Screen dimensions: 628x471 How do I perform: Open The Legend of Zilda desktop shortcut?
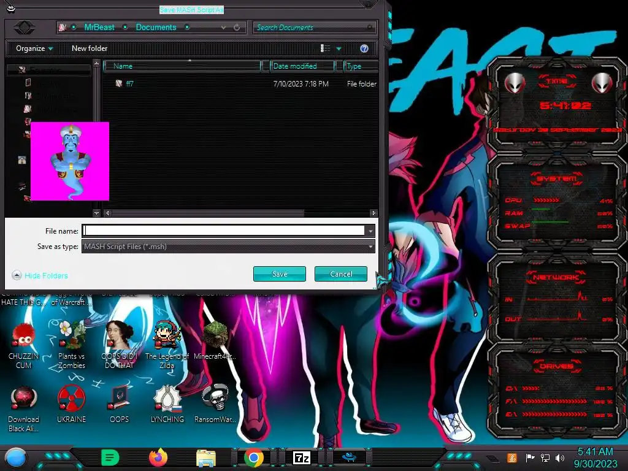coord(167,345)
